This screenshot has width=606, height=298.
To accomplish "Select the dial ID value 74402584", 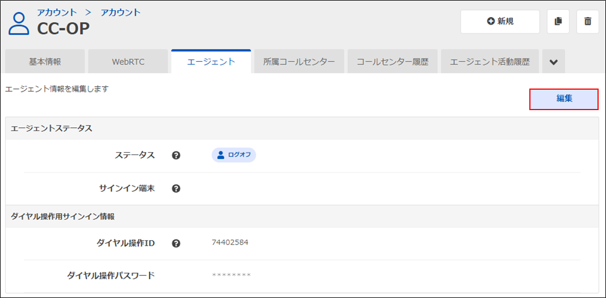I will coord(230,243).
